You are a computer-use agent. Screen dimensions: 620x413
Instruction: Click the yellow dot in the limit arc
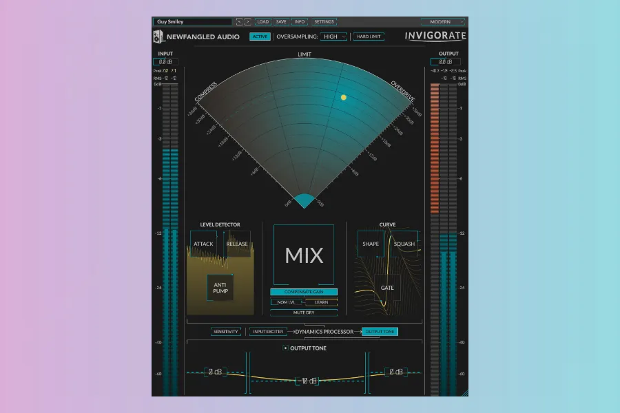343,97
